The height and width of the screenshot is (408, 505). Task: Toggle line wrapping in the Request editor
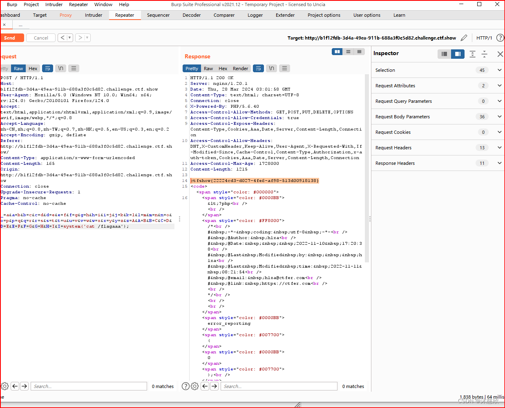48,68
